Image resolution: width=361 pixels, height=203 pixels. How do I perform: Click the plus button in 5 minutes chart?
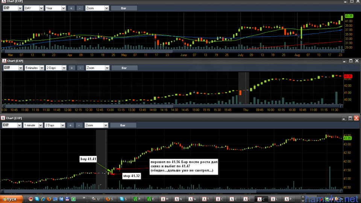pos(71,68)
